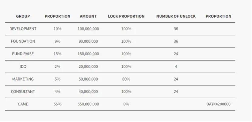Click the 150,000,000 amount value
The image size is (252, 122).
[88, 54]
